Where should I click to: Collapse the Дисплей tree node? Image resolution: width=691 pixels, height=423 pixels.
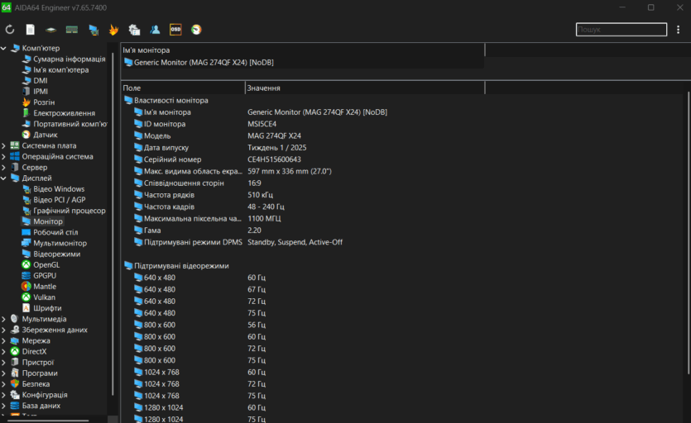click(x=4, y=178)
